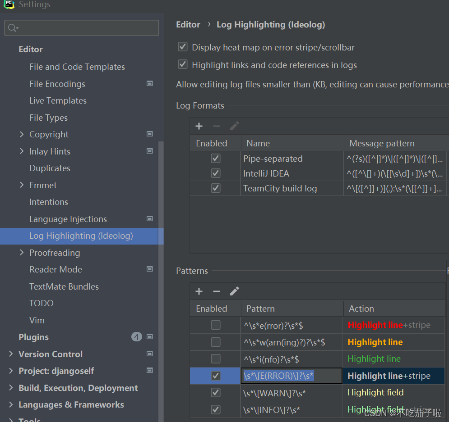Screen dimensions: 449x422
Task: Click the PyCharm logo in title bar
Action: tap(9, 5)
